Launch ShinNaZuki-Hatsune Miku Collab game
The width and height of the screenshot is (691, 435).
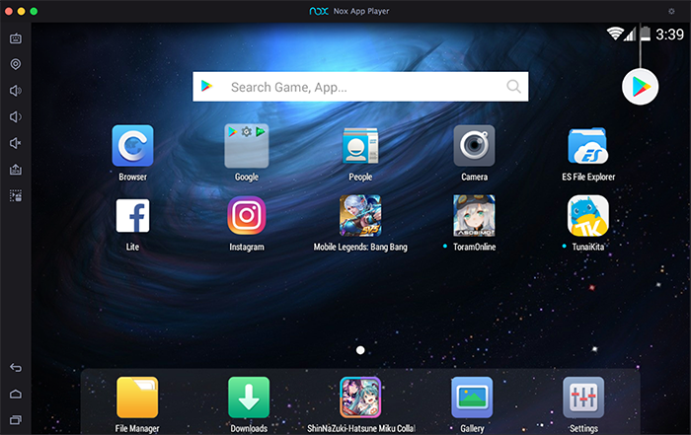tap(360, 398)
